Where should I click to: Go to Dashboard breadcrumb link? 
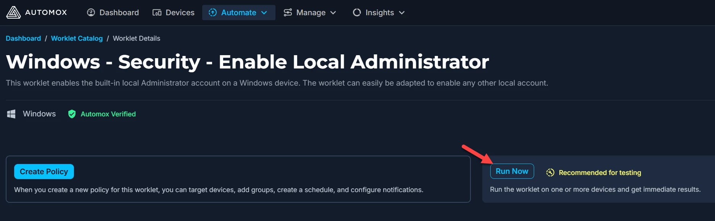(x=23, y=38)
